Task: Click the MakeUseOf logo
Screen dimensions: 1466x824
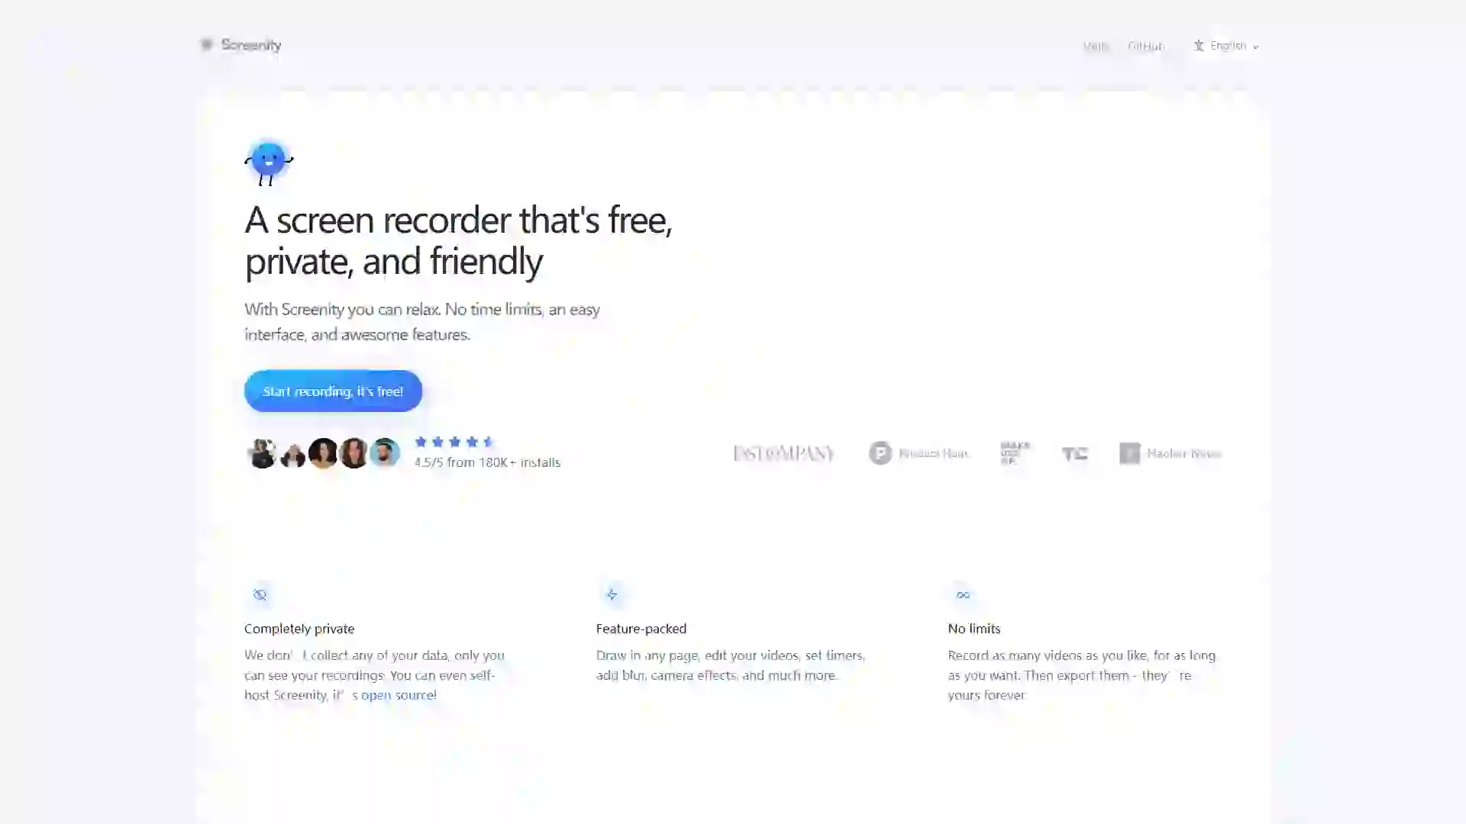Action: (x=1015, y=452)
